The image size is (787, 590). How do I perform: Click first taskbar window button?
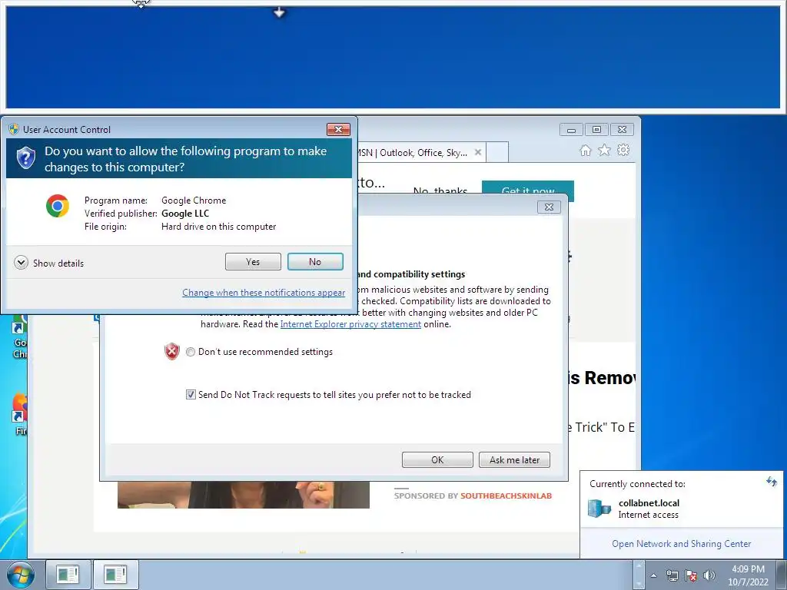[x=68, y=575]
